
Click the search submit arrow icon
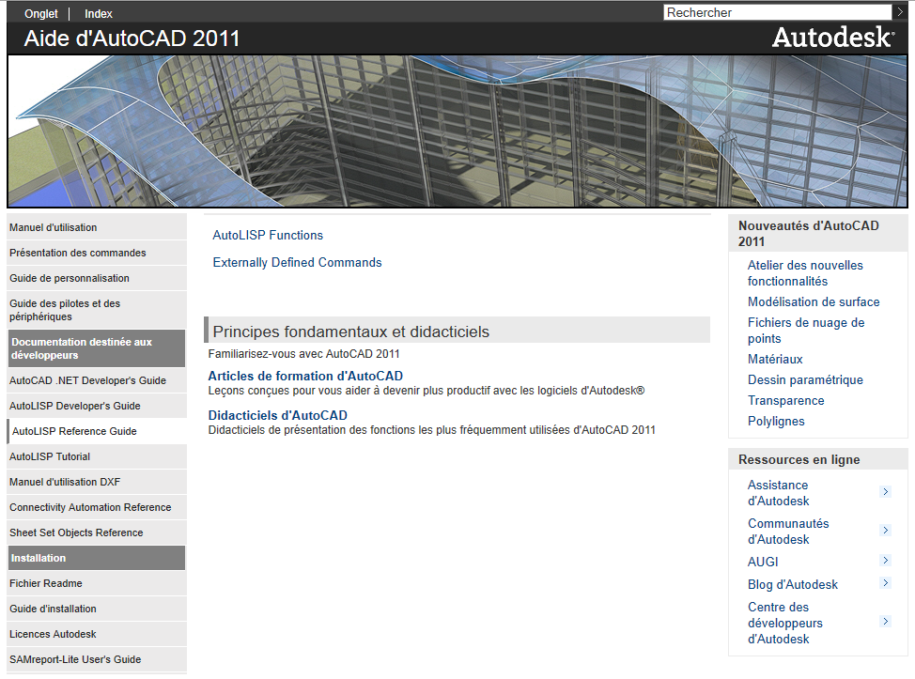(900, 12)
